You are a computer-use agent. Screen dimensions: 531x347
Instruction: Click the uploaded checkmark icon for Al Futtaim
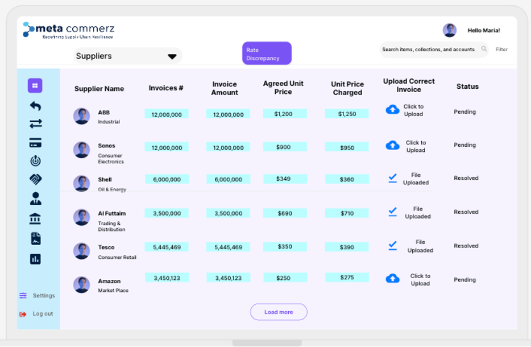392,212
